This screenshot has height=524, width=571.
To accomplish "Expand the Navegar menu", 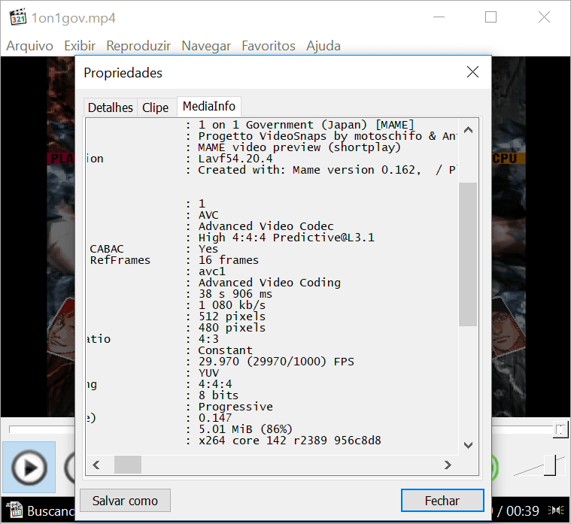I will pos(206,46).
